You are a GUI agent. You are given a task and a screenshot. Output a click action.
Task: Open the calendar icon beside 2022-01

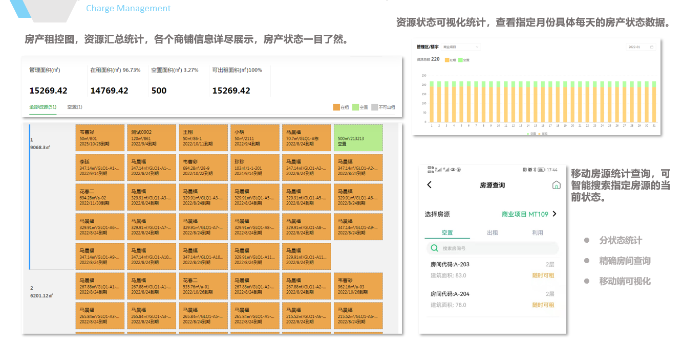[x=652, y=47]
